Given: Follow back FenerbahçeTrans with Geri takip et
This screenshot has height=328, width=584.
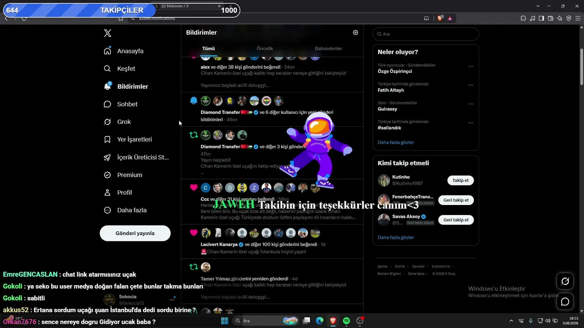Looking at the screenshot, I should 456,200.
